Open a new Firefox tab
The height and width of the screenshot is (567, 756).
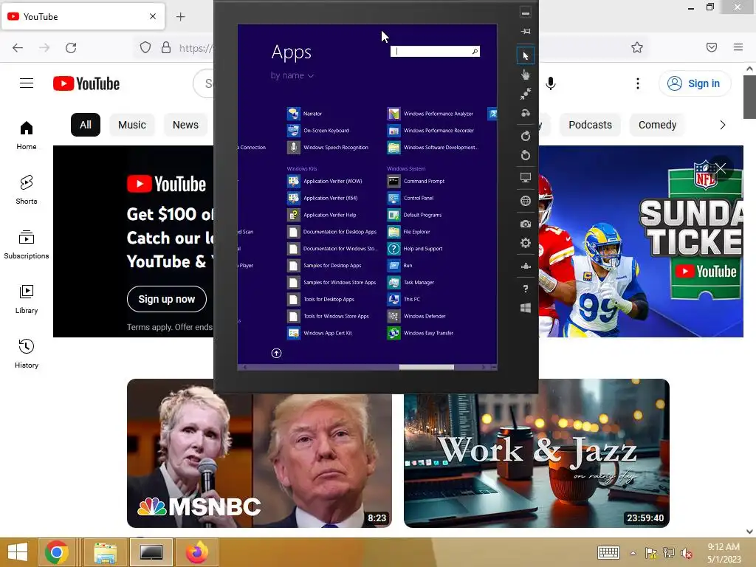pos(181,17)
